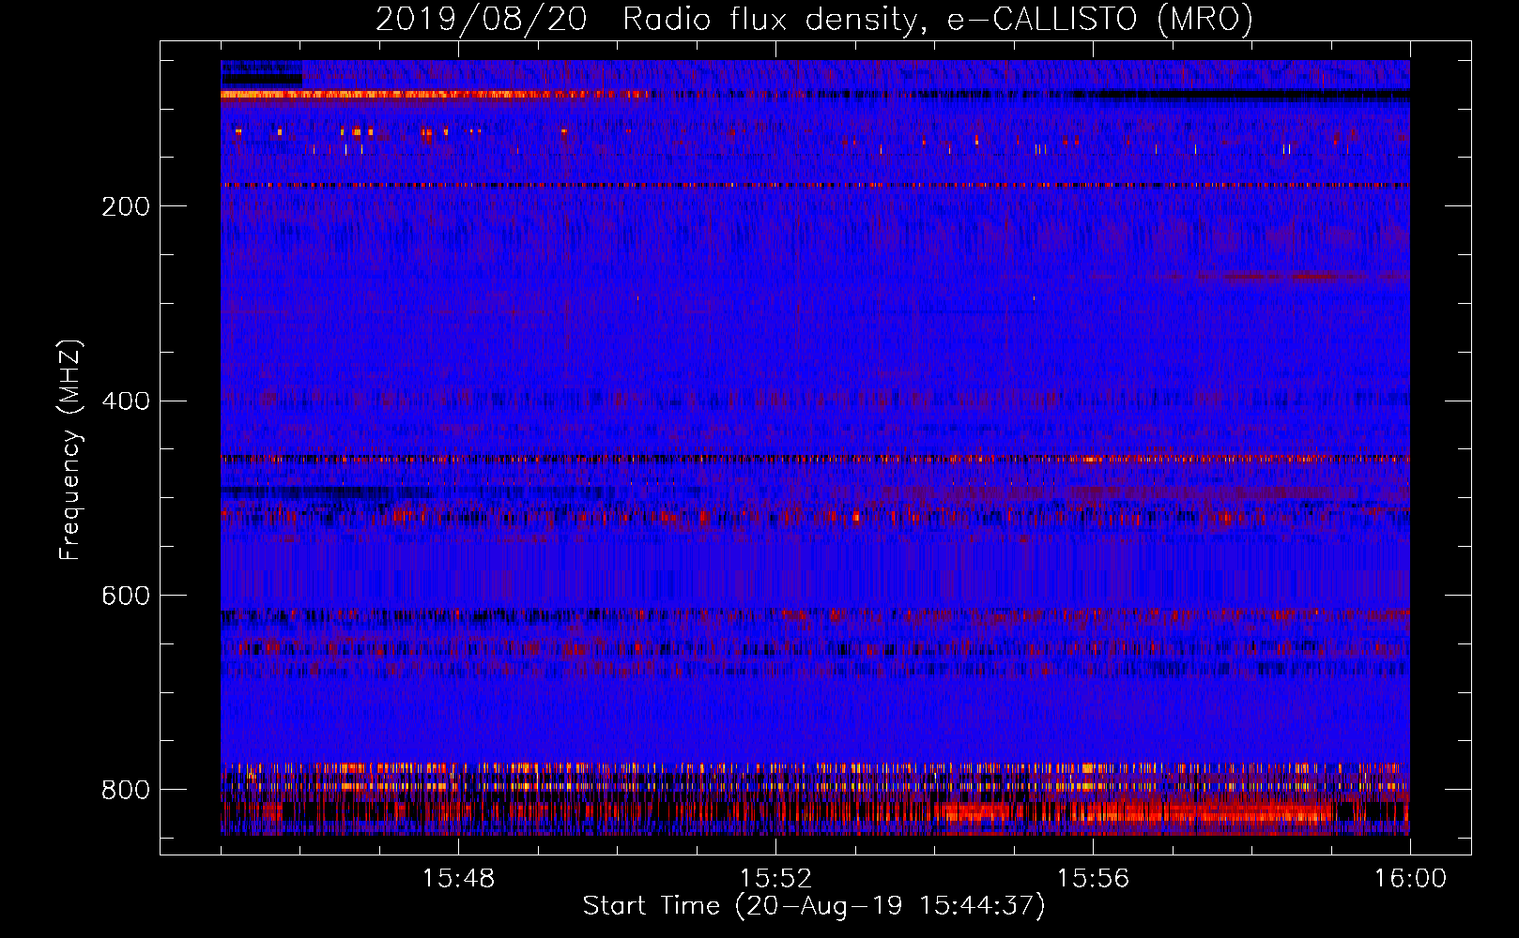Click the 16:00 time tick label
1519x938 pixels.
point(1410,879)
